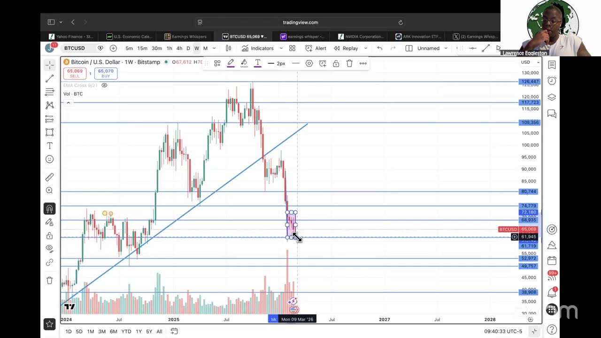
Task: Set range to 1D
Action: tap(69, 331)
